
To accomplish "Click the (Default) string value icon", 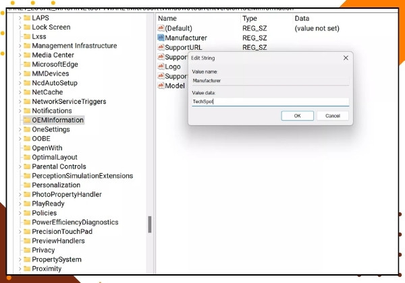I will (161, 28).
